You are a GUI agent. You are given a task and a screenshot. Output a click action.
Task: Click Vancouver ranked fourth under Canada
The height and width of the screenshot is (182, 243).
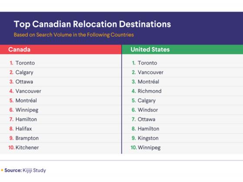tap(28, 91)
